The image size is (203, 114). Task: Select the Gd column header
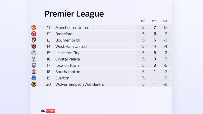[x=165, y=21]
